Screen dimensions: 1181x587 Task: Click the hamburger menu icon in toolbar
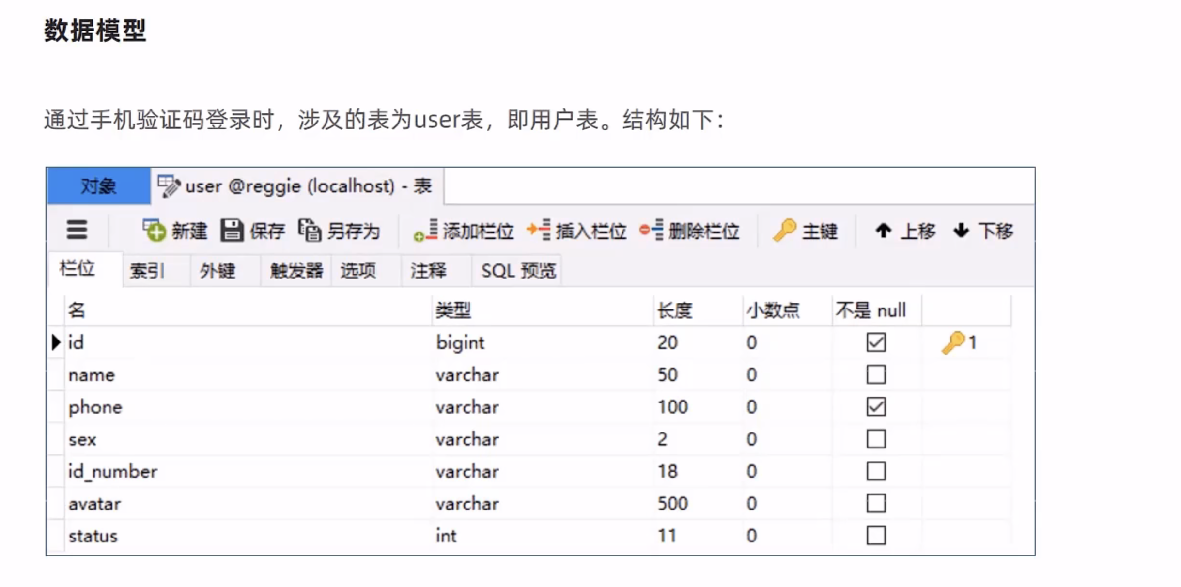click(77, 230)
